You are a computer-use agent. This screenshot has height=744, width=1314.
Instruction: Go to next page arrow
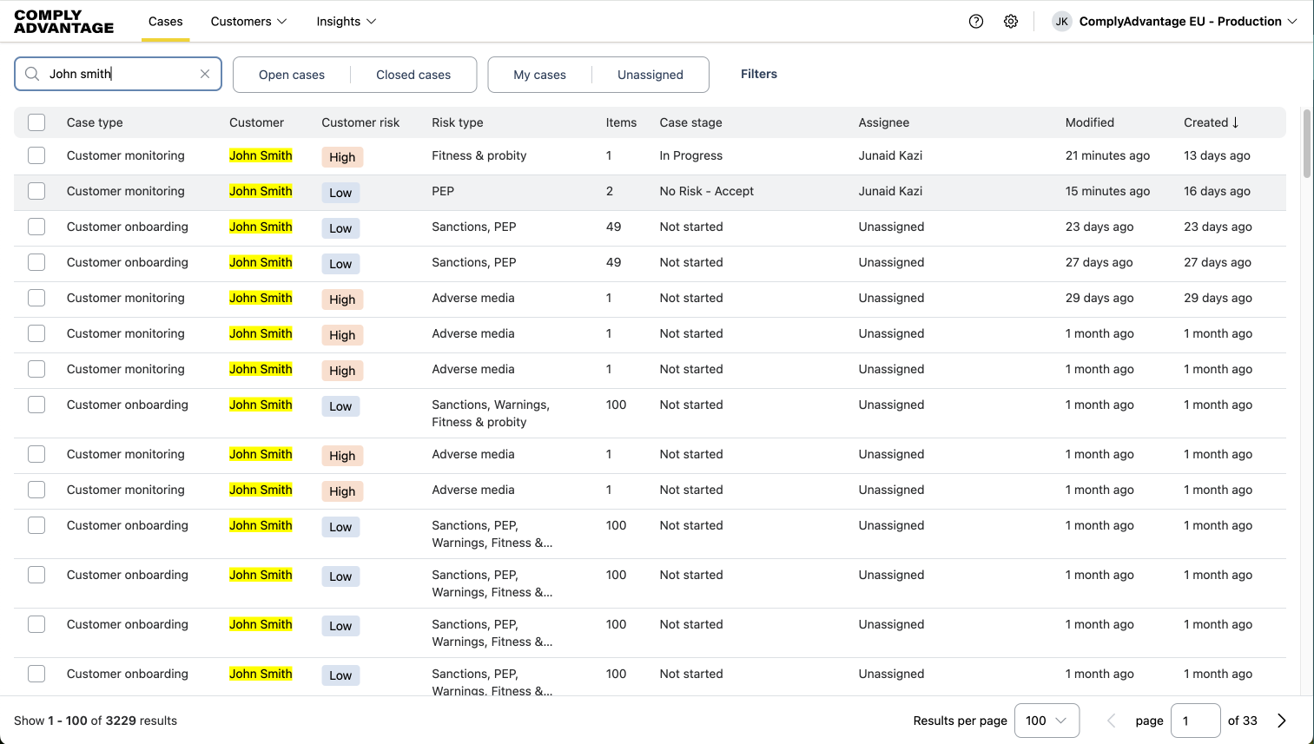[1282, 721]
